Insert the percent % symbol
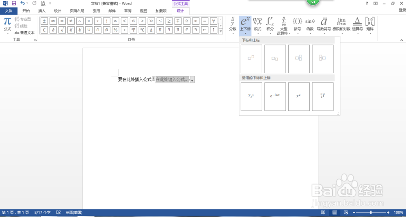This screenshot has height=217, width=406. click(x=115, y=30)
